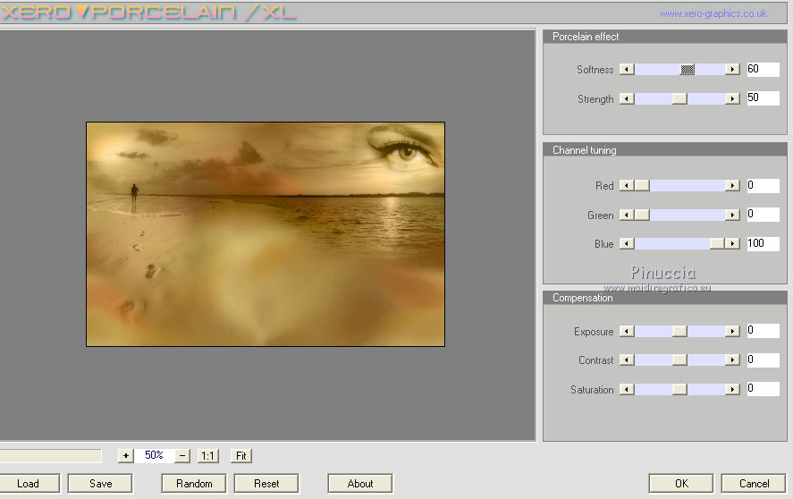Image resolution: width=793 pixels, height=499 pixels.
Task: Open the www.xero-graphics.co.uk link
Action: pos(713,13)
